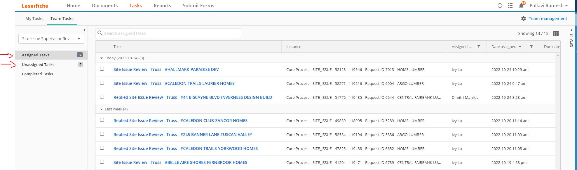Open the Pallavi Ramesh user menu
The width and height of the screenshot is (577, 170).
click(549, 6)
